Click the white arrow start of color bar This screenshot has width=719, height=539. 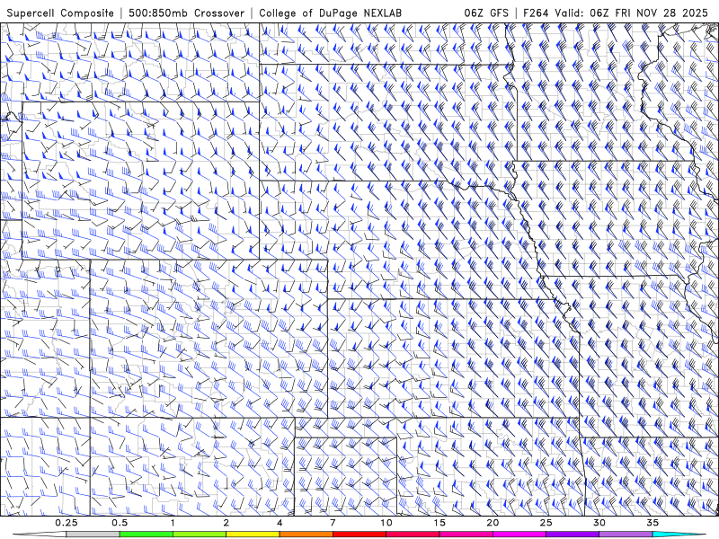click(x=40, y=535)
